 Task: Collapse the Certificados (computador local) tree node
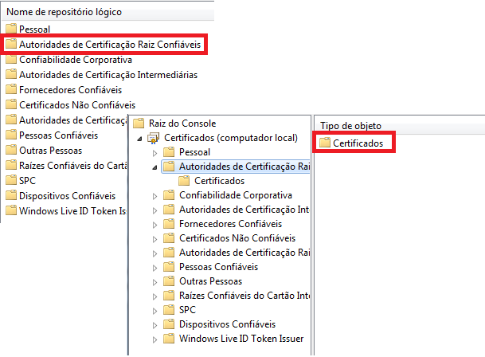pyautogui.click(x=141, y=138)
